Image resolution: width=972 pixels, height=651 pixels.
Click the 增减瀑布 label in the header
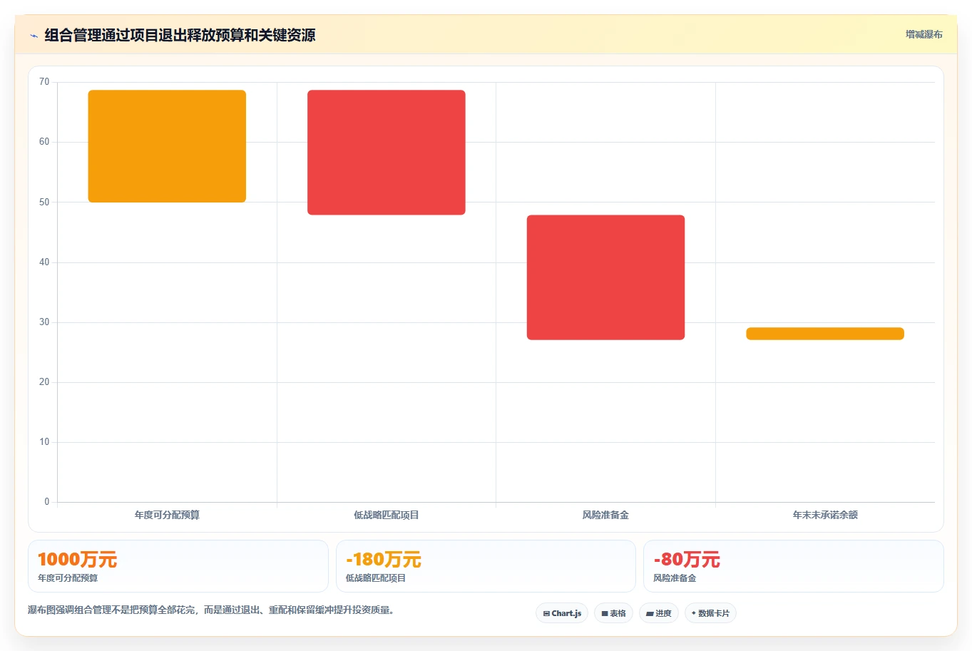coord(924,34)
